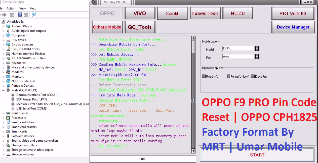The height and width of the screenshot is (163, 318).
Task: Click the Android Phone device icon
Action: (8, 26)
